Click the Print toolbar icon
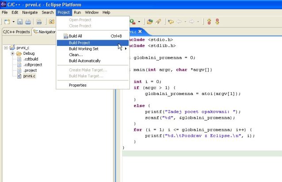 tap(28, 22)
